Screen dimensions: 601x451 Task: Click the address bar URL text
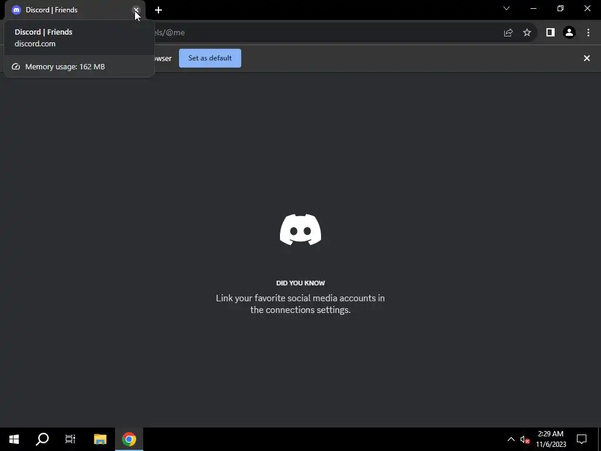169,33
